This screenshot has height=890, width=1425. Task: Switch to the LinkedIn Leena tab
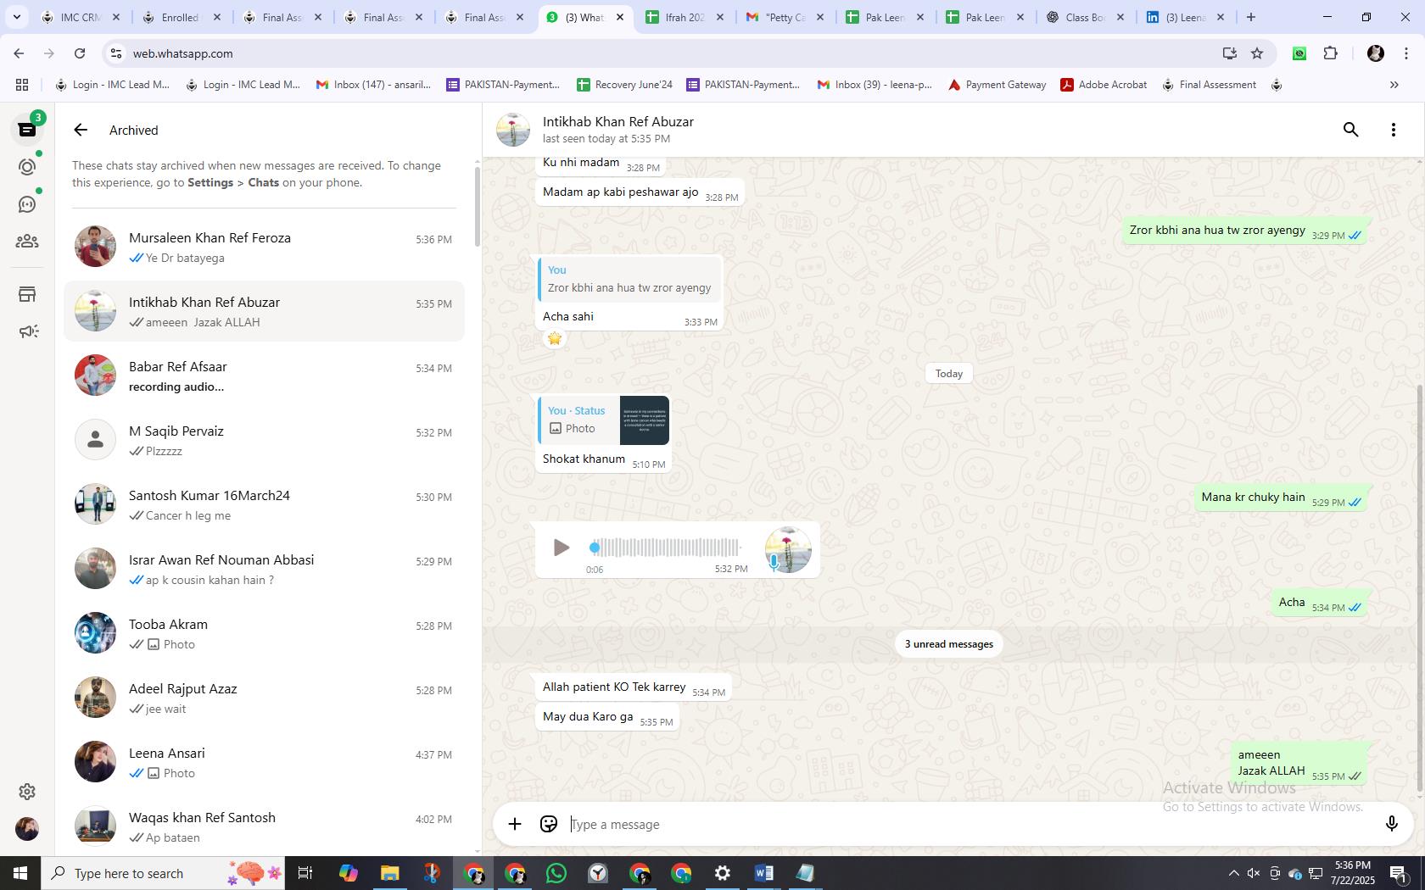tap(1185, 17)
